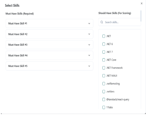Select the @tanstack/react-query checkbox

click(104, 99)
